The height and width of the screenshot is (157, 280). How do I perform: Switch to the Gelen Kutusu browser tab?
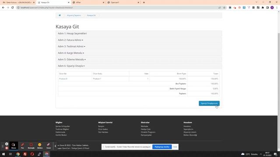18,3
